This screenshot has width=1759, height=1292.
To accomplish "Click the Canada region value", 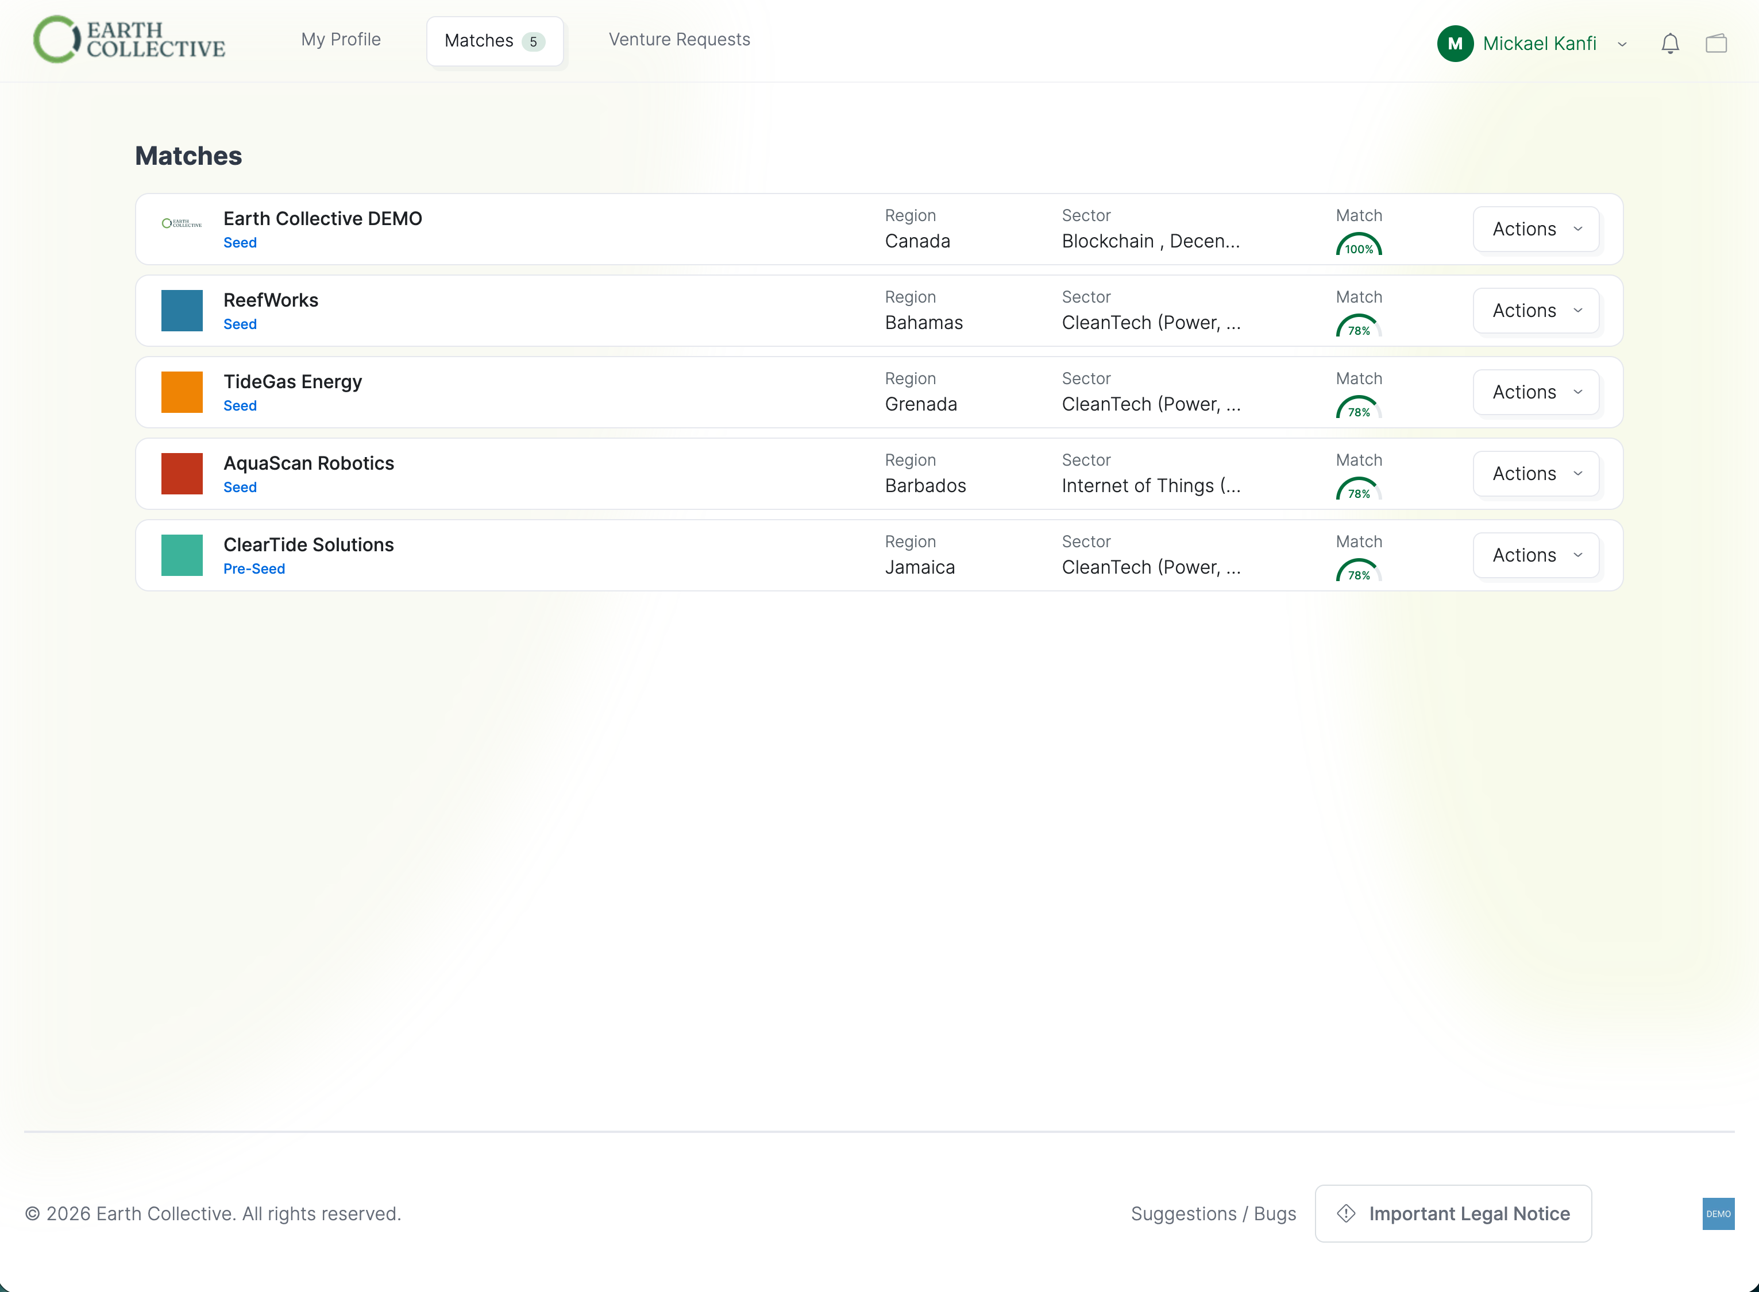I will (917, 241).
